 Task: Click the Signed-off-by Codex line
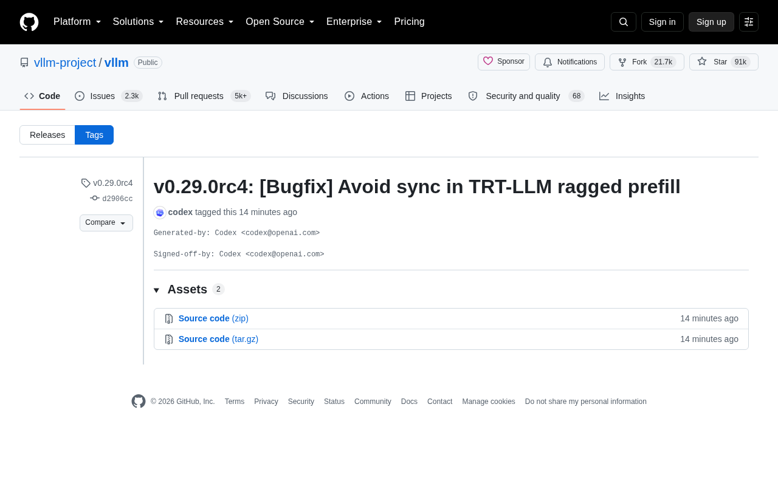tap(239, 255)
